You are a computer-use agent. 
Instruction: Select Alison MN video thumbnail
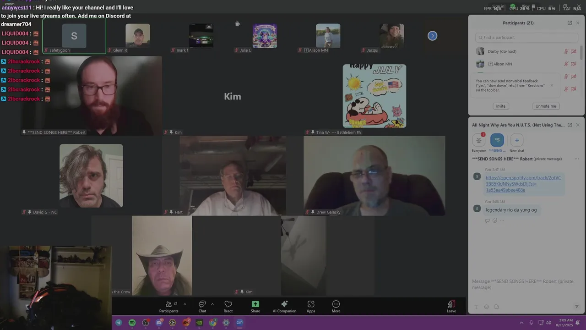[x=328, y=36]
